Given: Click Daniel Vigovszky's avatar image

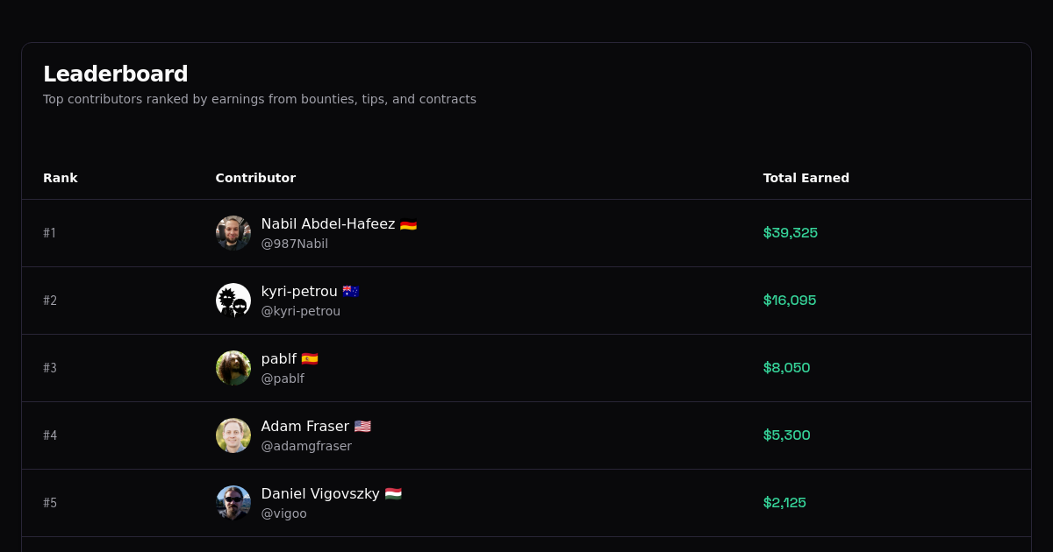Looking at the screenshot, I should [x=233, y=503].
